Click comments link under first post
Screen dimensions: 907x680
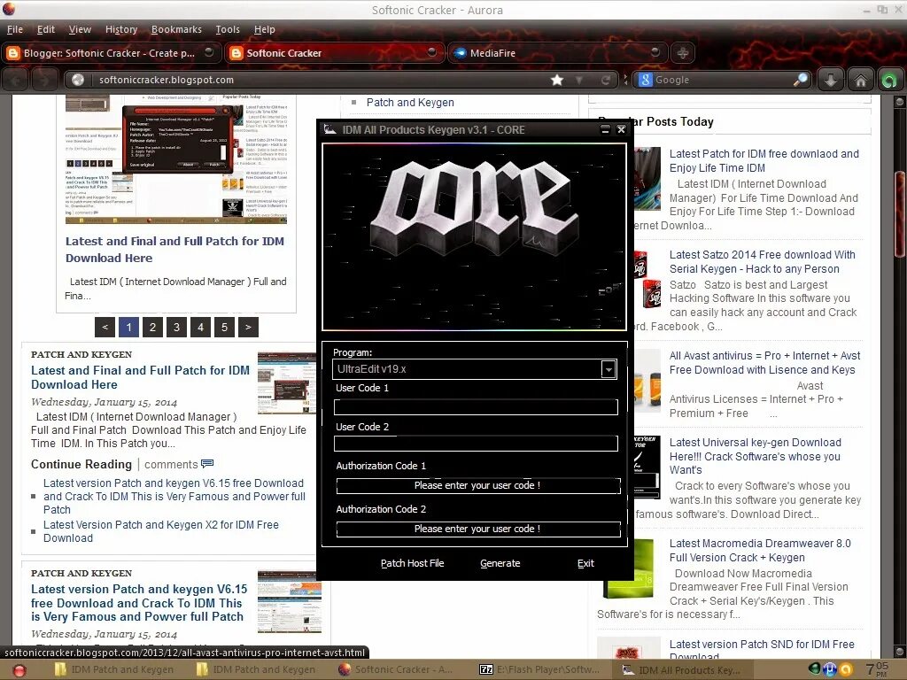tap(171, 464)
